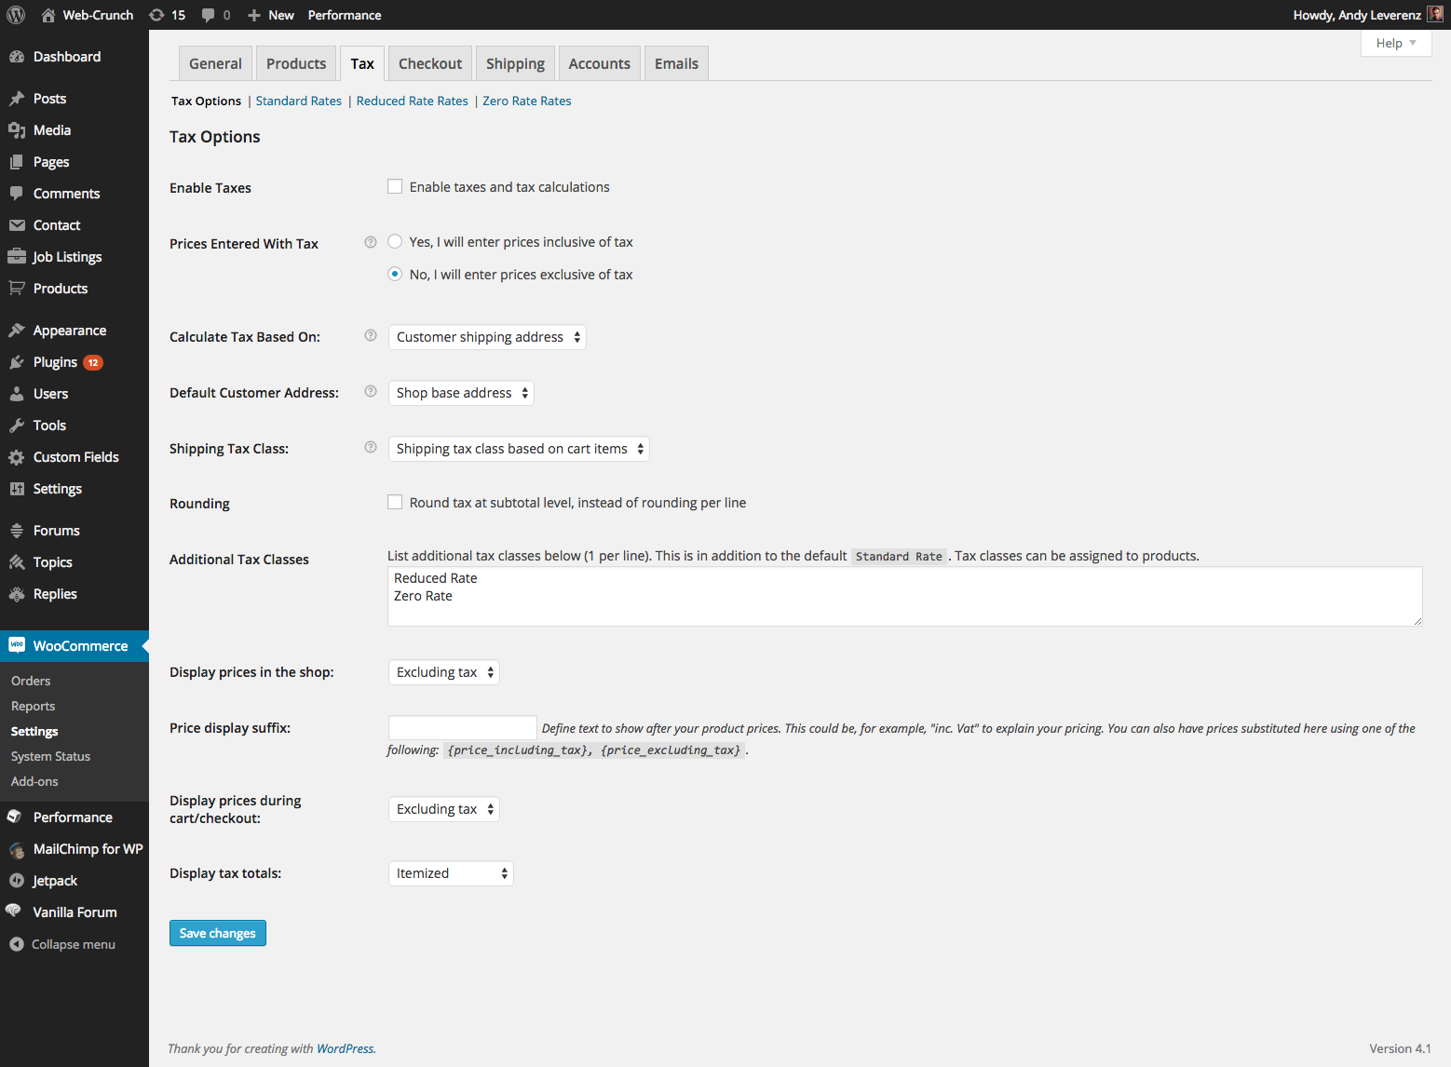Click the Media icon in sidebar

[17, 130]
